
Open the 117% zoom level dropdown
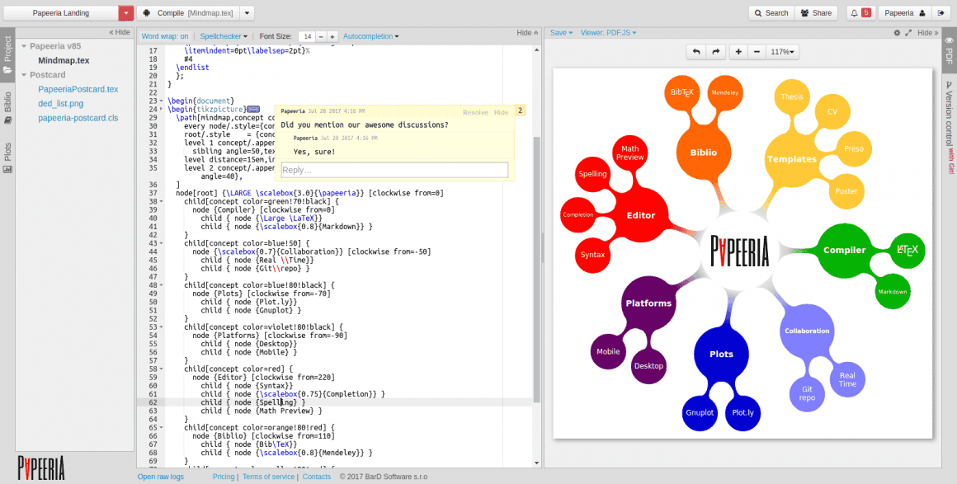783,52
